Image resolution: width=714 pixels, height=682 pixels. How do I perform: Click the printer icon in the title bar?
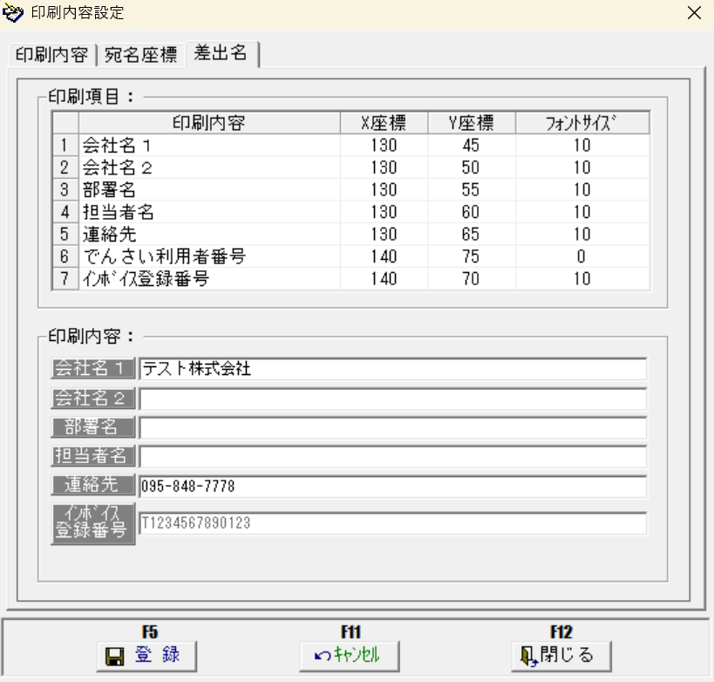12,13
